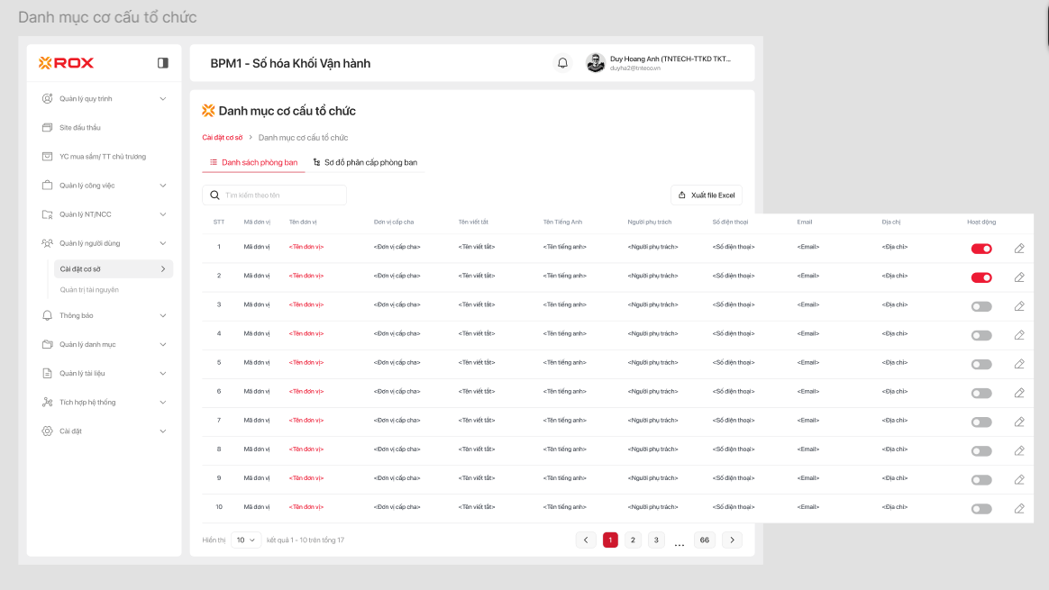Switch to Sơ đồ phân cấp phòng ban tab
Image resolution: width=1049 pixels, height=590 pixels.
pos(365,163)
